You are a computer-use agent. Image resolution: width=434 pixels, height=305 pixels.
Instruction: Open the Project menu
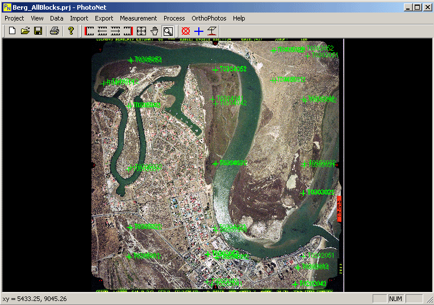coord(14,18)
